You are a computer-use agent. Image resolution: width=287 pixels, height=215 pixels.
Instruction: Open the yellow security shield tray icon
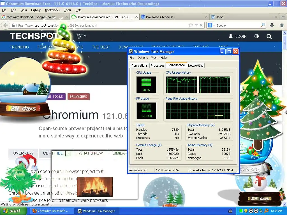246,211
